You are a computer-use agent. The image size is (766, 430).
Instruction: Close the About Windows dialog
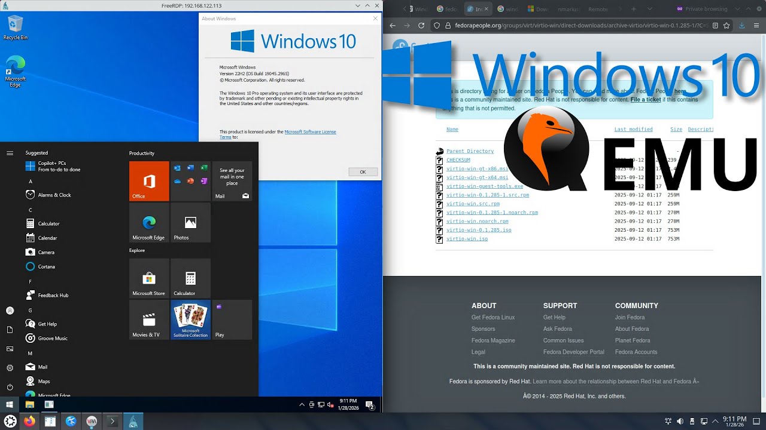(375, 19)
